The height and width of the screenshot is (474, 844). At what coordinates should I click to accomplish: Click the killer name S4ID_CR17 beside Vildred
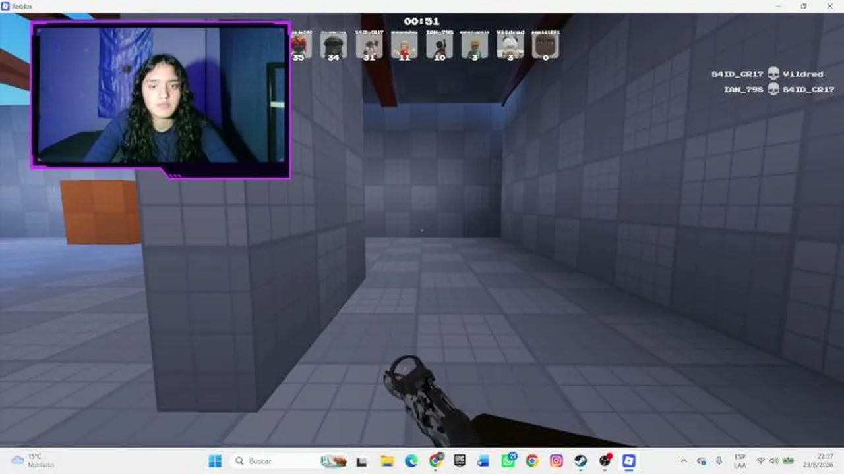738,74
